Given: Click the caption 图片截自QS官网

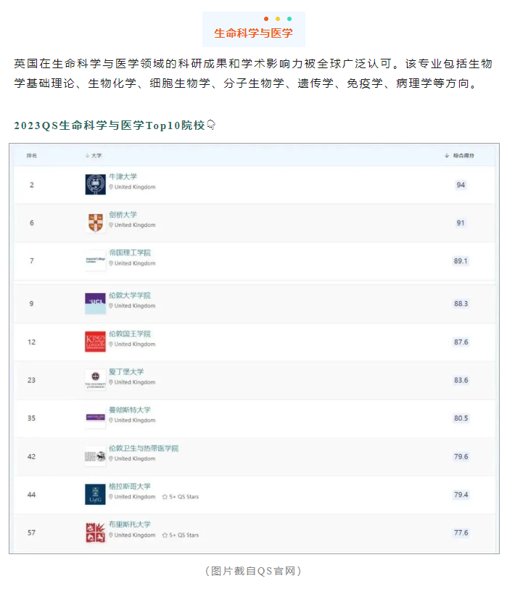Looking at the screenshot, I should 254,571.
